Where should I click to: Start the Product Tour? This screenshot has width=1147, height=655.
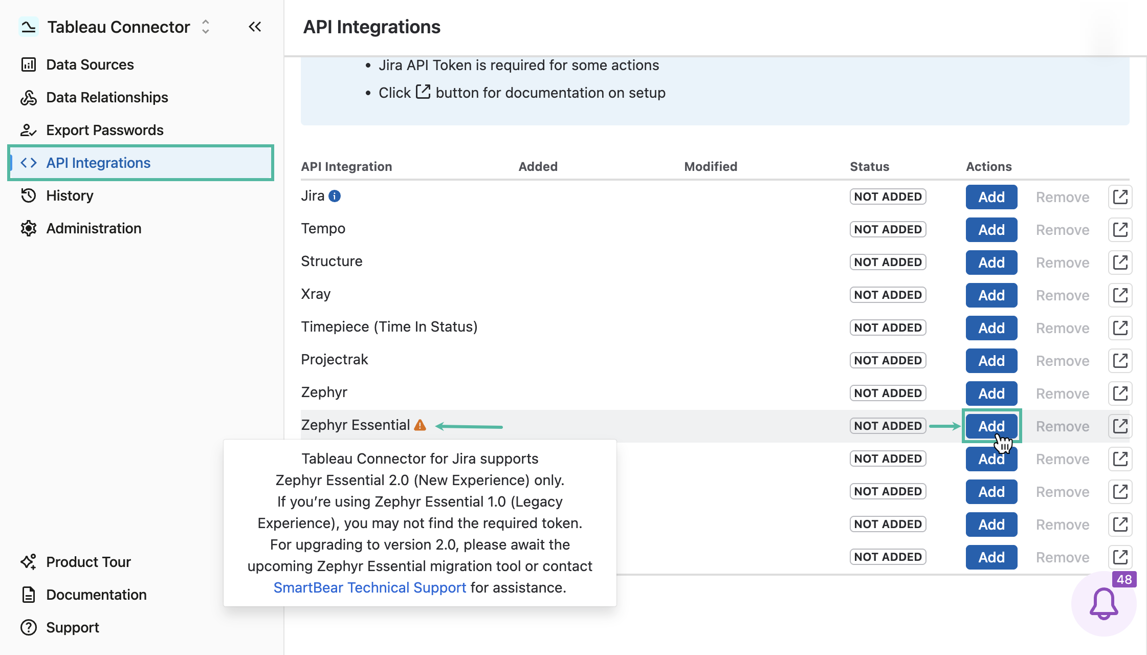pos(141,562)
